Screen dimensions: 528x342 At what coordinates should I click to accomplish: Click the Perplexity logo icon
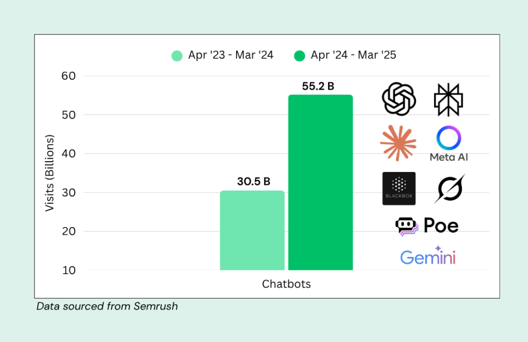pos(448,99)
